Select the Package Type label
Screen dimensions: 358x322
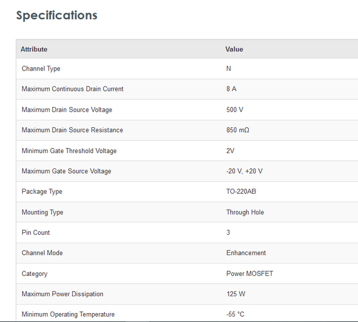(42, 192)
